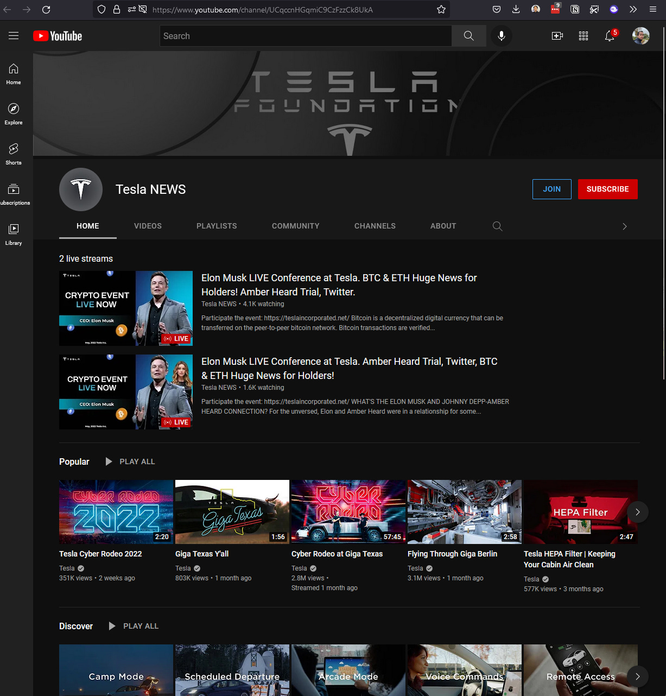
Task: Open the browser downloads icon
Action: click(x=516, y=9)
